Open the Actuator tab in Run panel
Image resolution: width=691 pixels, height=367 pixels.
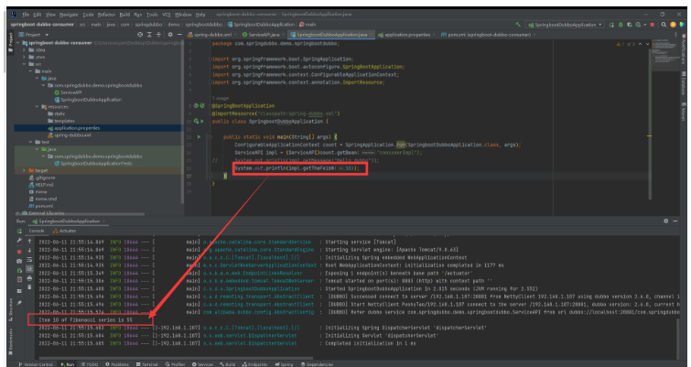click(65, 231)
